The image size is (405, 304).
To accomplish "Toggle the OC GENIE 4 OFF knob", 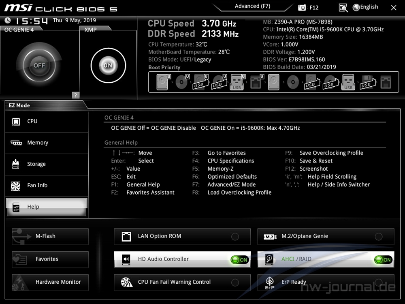I will [x=39, y=65].
